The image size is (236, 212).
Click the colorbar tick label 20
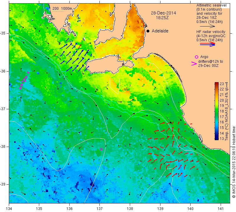pyautogui.click(x=222, y=100)
